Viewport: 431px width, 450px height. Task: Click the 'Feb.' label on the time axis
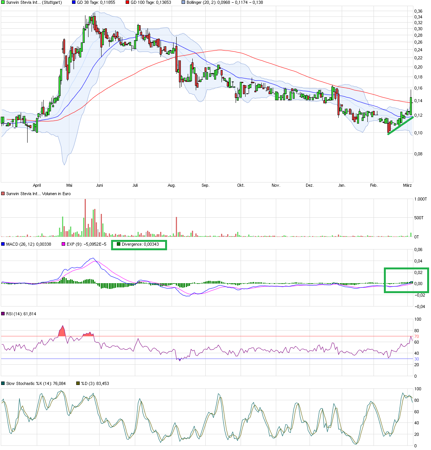coord(374,185)
